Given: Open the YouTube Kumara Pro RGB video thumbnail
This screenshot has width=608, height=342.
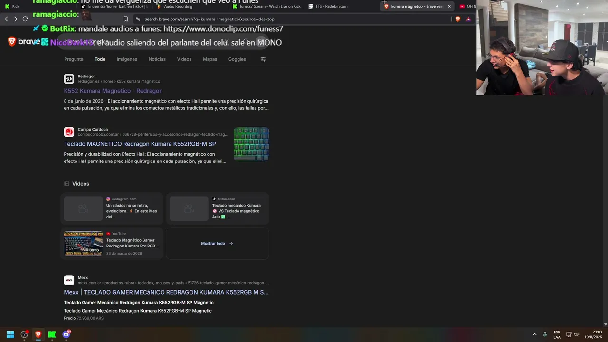Looking at the screenshot, I should pyautogui.click(x=83, y=243).
